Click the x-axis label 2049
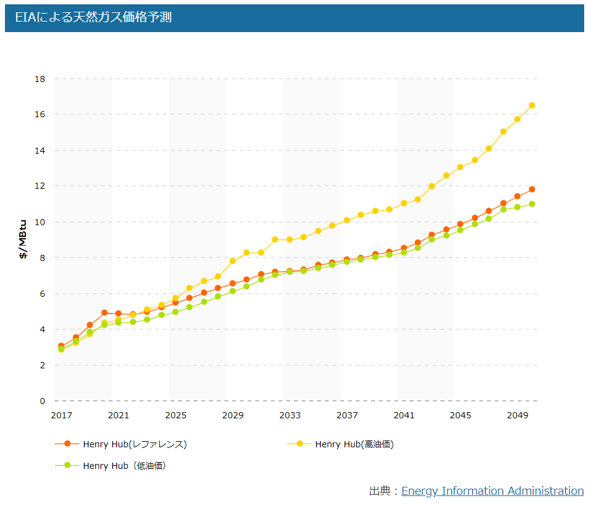The width and height of the screenshot is (591, 509). point(518,415)
